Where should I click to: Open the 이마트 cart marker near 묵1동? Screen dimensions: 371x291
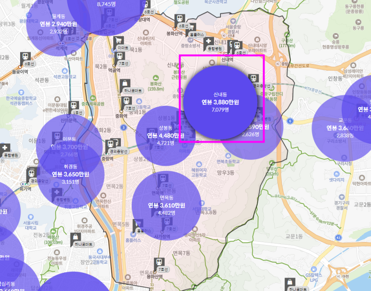[x=118, y=41]
